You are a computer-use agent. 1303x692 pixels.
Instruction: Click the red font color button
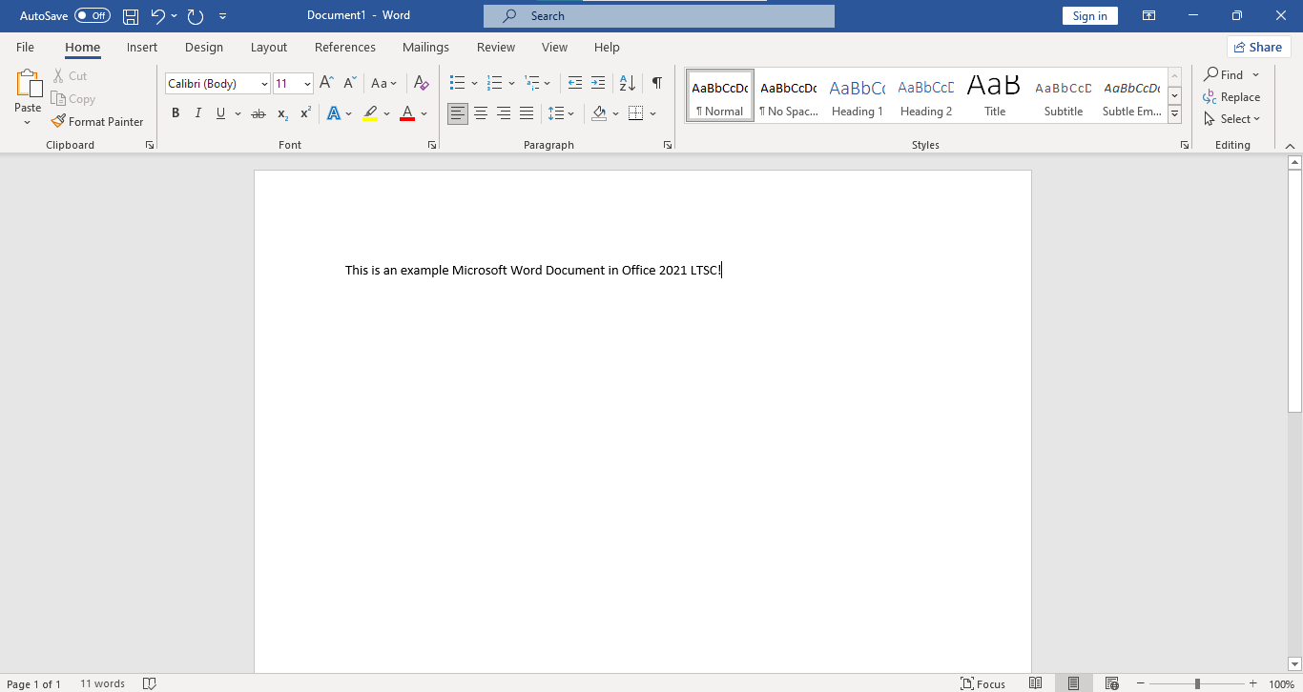click(x=407, y=113)
